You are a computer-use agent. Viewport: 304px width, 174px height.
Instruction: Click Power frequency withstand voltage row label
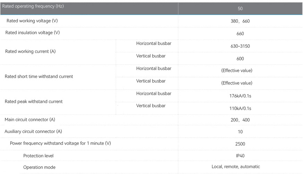[x=60, y=143]
